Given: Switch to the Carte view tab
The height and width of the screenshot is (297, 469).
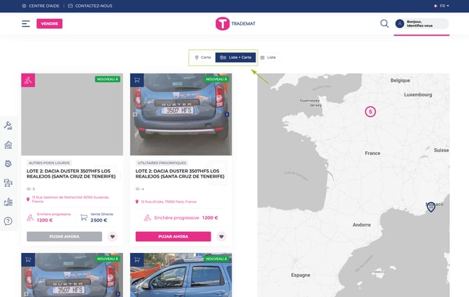Looking at the screenshot, I should pos(202,57).
